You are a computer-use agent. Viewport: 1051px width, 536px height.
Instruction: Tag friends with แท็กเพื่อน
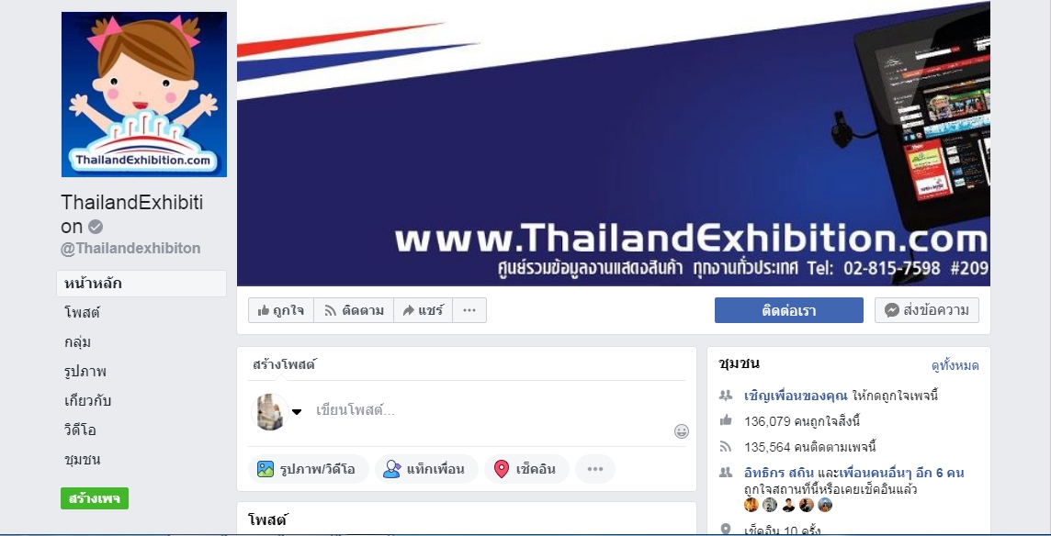(426, 469)
